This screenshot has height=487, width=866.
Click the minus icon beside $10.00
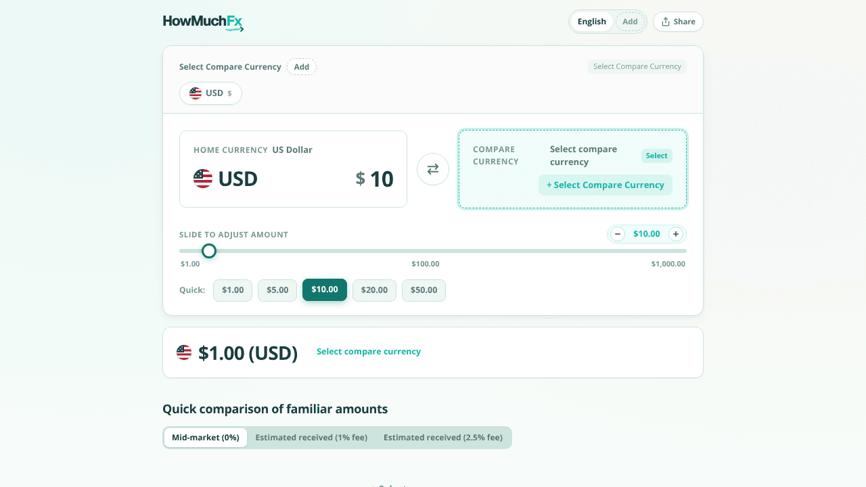pos(618,234)
